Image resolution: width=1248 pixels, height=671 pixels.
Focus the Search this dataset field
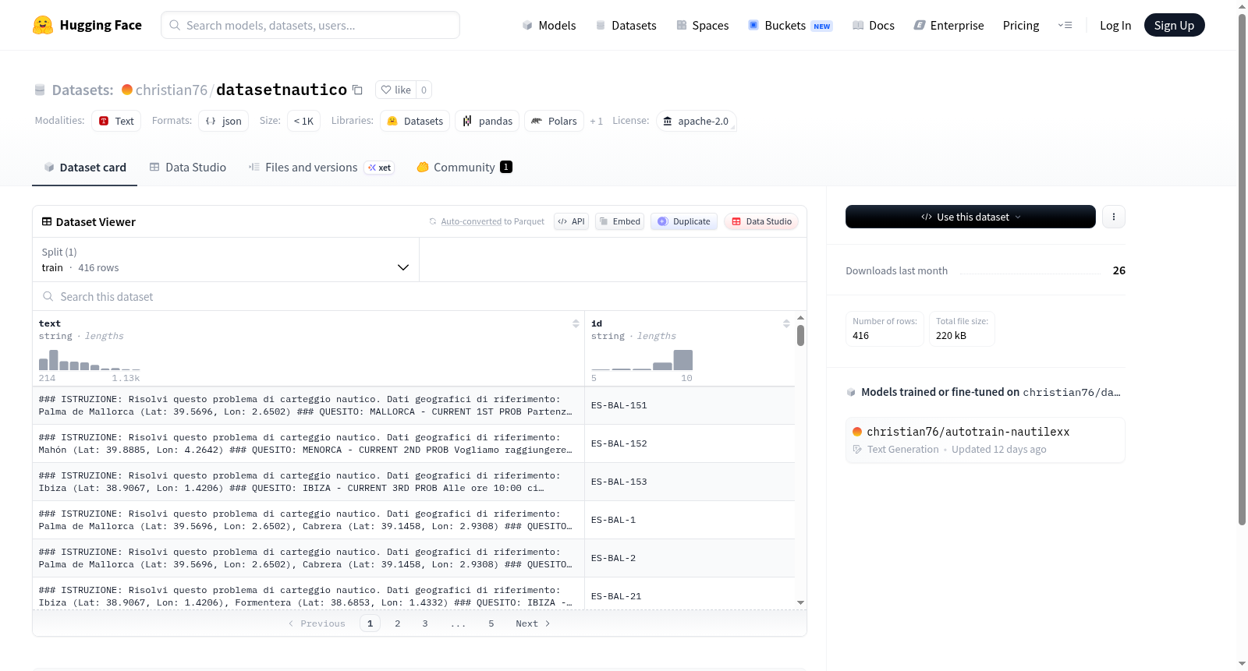point(420,296)
